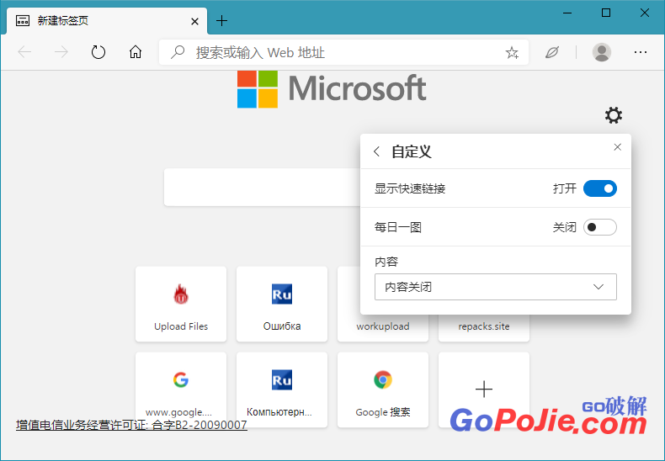Image resolution: width=665 pixels, height=461 pixels.
Task: Open the favorites/collections icon in toolbar
Action: click(x=551, y=52)
